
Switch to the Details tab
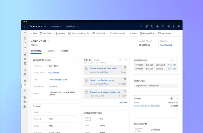pyautogui.click(x=51, y=51)
